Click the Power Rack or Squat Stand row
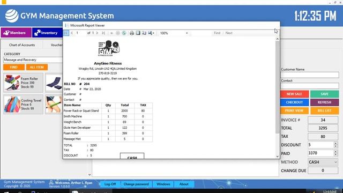 pyautogui.click(x=108, y=111)
